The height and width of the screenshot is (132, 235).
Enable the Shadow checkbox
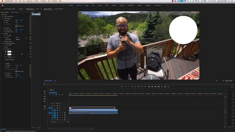click(x=6, y=57)
